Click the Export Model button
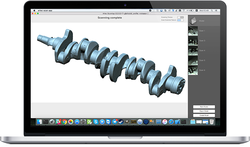Viewport: 250px width, 147px height. coord(204,111)
